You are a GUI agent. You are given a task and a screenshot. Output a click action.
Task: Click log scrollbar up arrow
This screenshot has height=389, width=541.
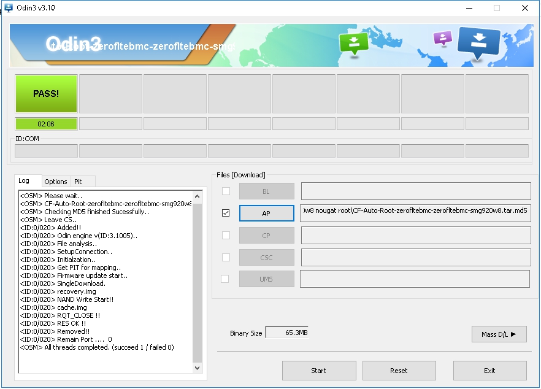click(x=198, y=196)
